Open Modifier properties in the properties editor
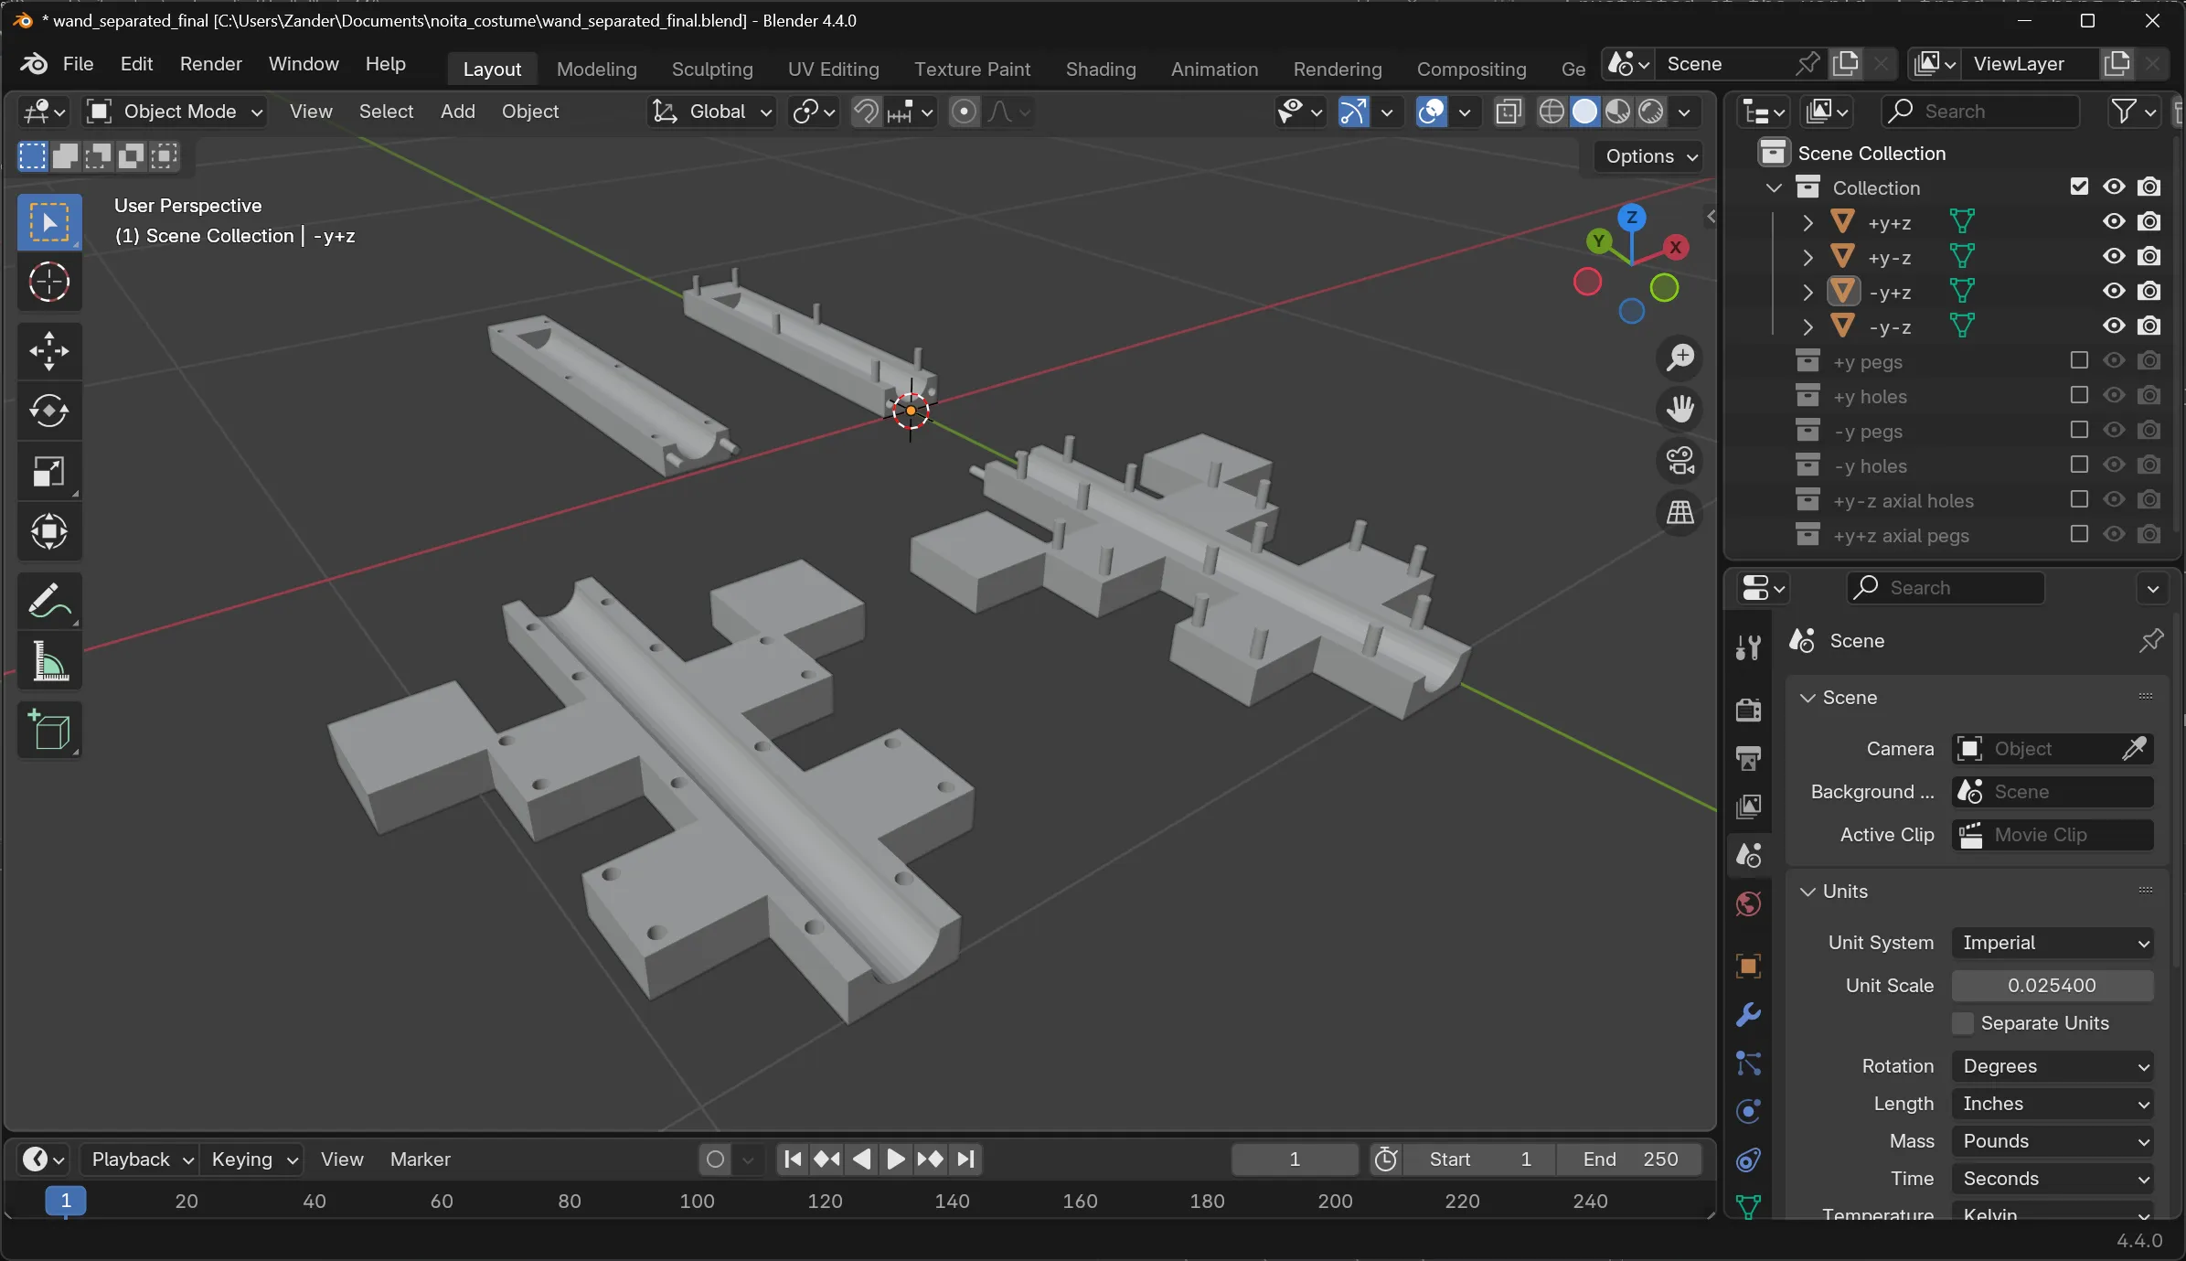This screenshot has height=1261, width=2186. tap(1746, 1014)
